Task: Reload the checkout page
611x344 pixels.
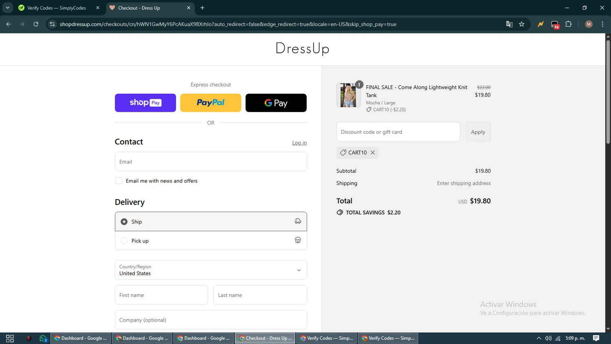Action: click(x=36, y=24)
